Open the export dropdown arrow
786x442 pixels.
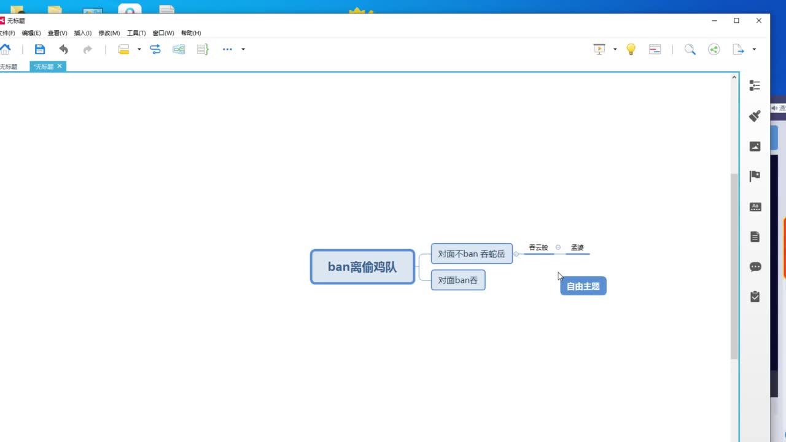[x=754, y=49]
